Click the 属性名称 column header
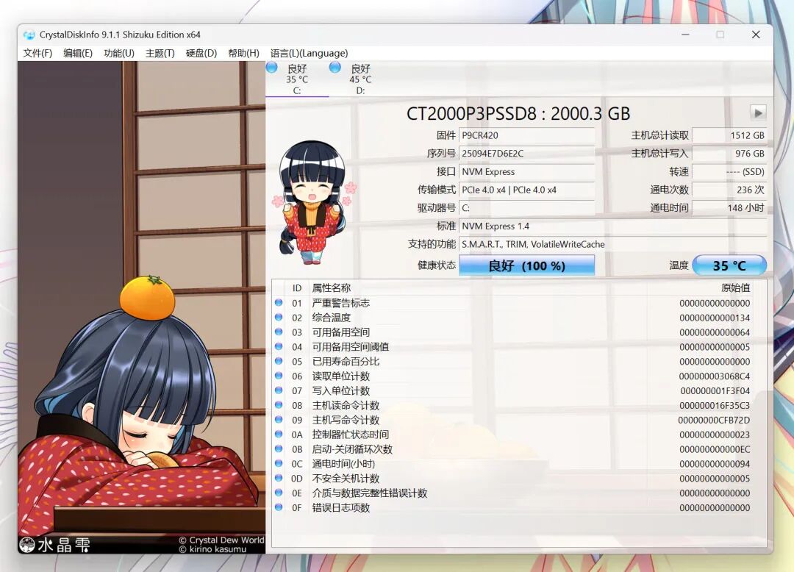Screen dimensions: 794x572 [x=331, y=288]
